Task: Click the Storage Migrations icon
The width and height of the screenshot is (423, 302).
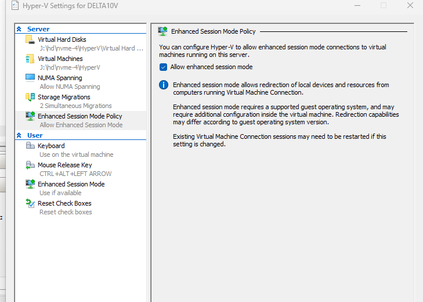Action: pyautogui.click(x=30, y=97)
